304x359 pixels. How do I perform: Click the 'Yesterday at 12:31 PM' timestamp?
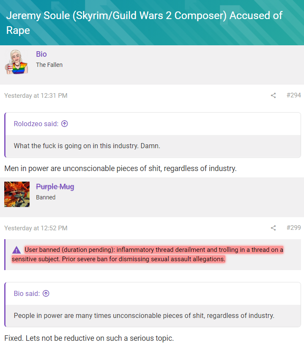[36, 96]
